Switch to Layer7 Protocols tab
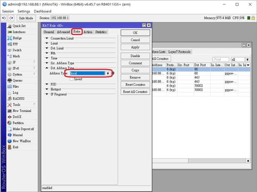257x192 pixels. click(180, 52)
